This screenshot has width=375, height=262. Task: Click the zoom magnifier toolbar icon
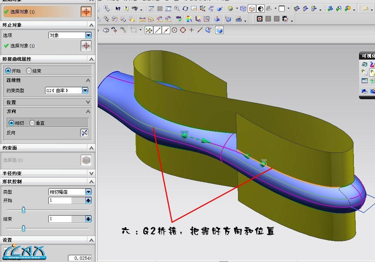[177, 9]
